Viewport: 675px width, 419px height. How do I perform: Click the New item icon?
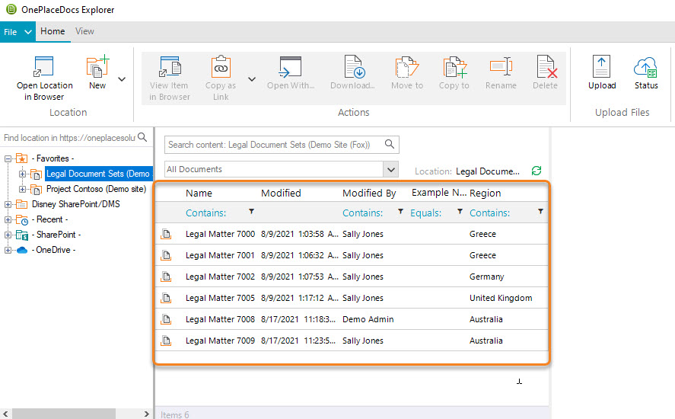pyautogui.click(x=97, y=66)
